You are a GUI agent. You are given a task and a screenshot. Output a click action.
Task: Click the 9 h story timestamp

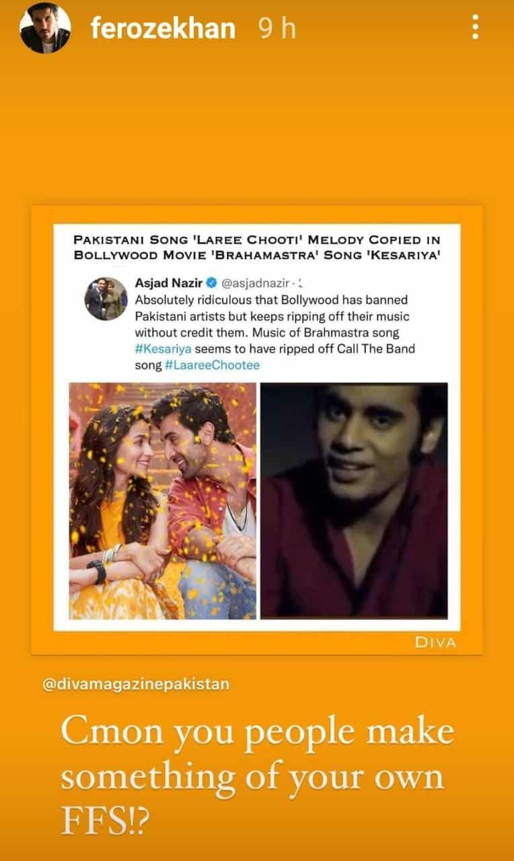pos(277,28)
